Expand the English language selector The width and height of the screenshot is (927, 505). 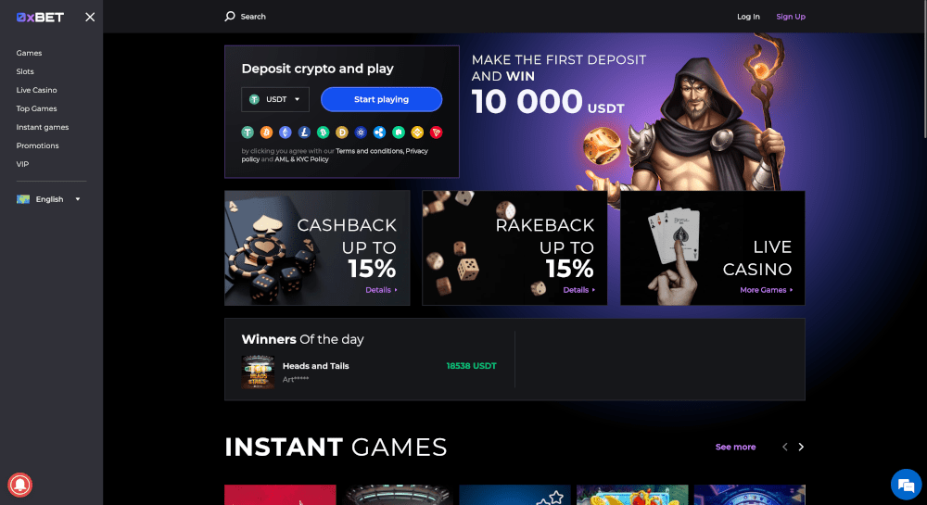pos(48,199)
